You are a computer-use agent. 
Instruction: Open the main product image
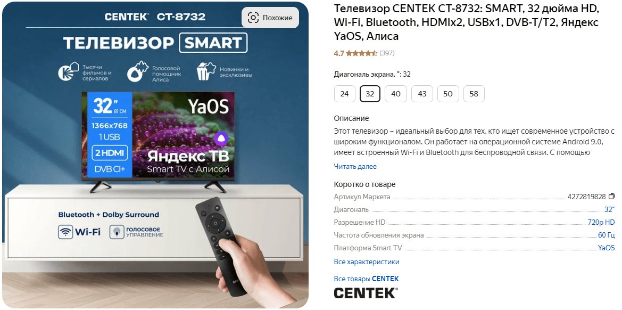tap(155, 155)
